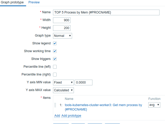Focus the Width input field

(x=62, y=20)
